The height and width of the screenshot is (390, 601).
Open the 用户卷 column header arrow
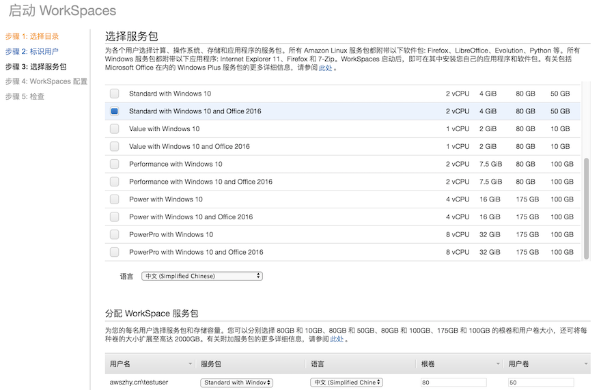[x=586, y=364]
